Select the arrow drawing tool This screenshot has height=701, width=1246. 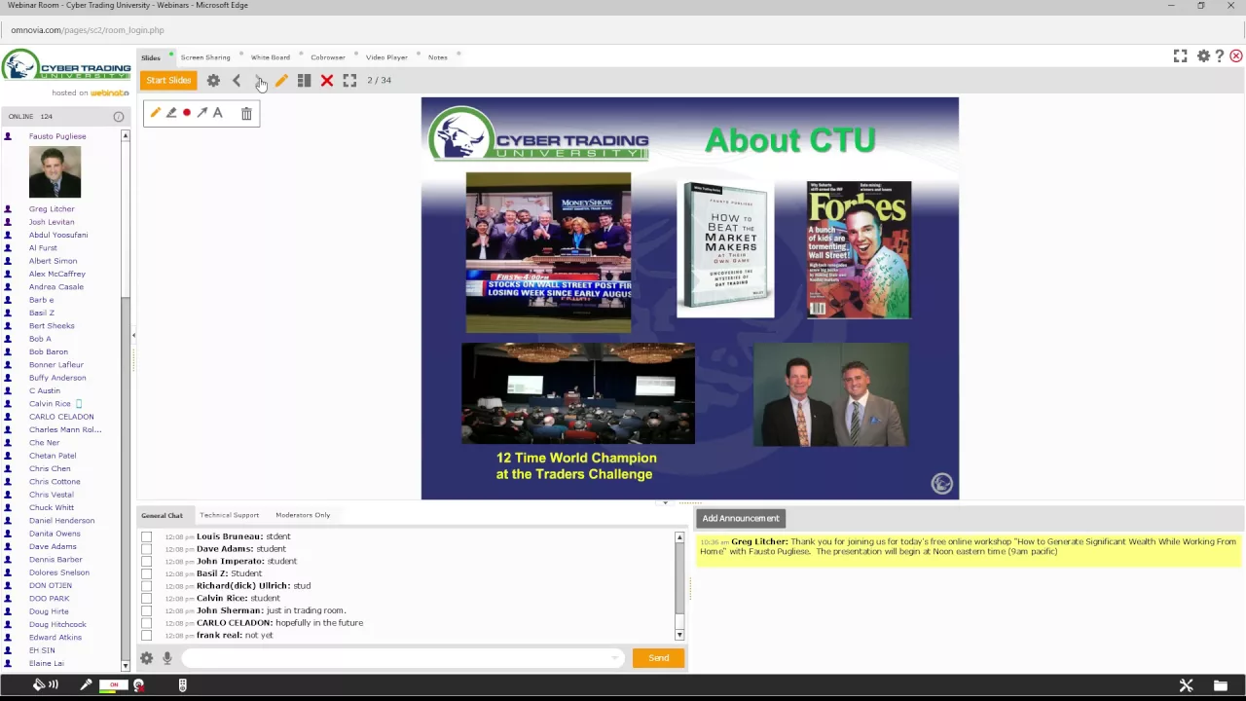202,113
